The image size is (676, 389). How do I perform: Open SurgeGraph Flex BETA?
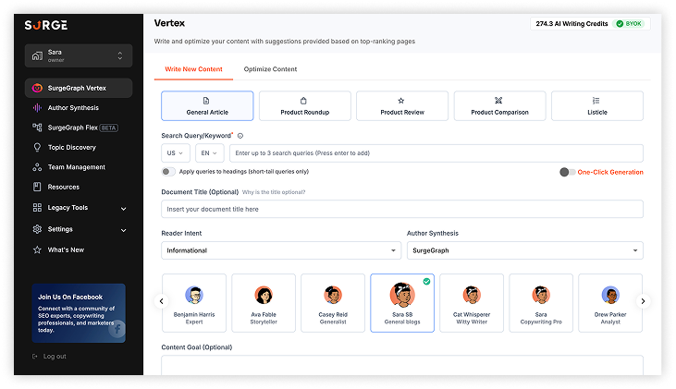coord(79,128)
